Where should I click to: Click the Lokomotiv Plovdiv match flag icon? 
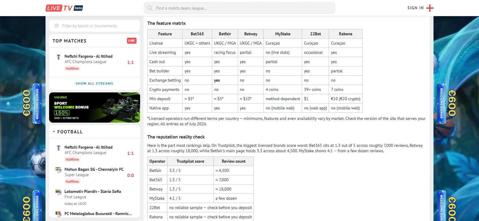pos(58,192)
